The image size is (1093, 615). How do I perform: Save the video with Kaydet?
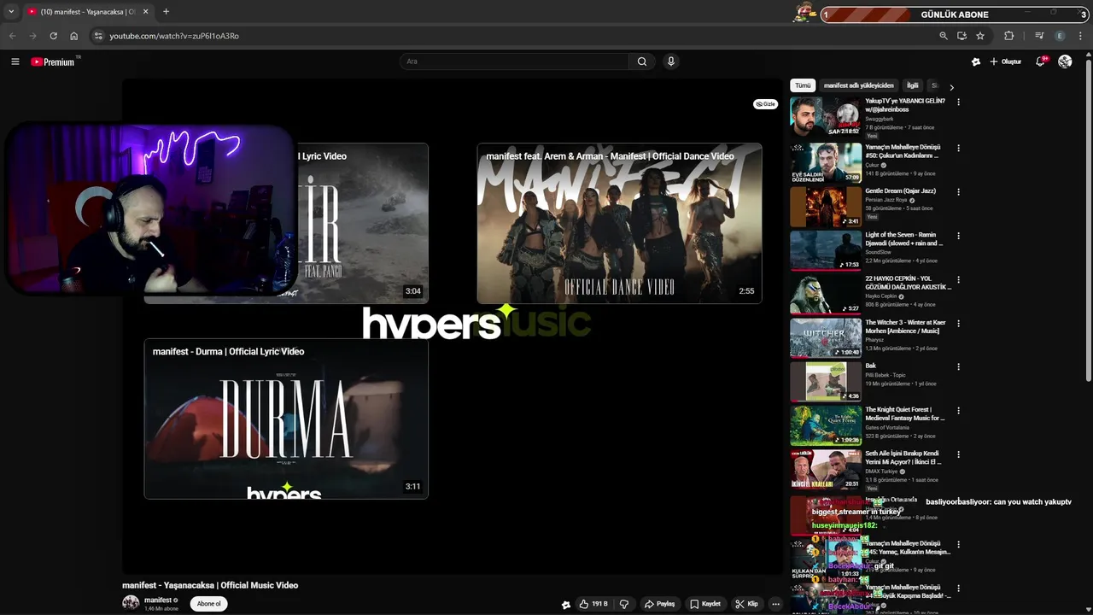pyautogui.click(x=705, y=604)
